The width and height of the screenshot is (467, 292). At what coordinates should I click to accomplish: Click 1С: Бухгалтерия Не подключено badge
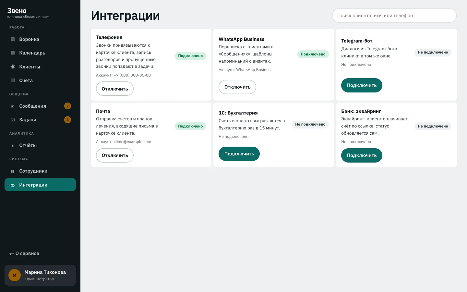tap(310, 124)
